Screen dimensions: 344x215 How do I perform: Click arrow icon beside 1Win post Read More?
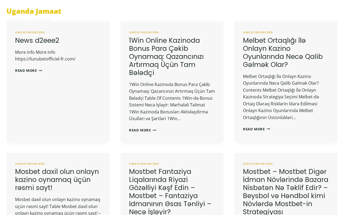155,130
